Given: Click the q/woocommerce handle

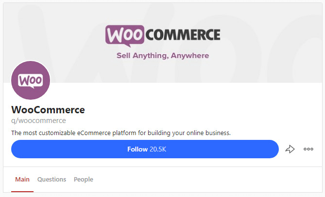Looking at the screenshot, I should coord(38,121).
